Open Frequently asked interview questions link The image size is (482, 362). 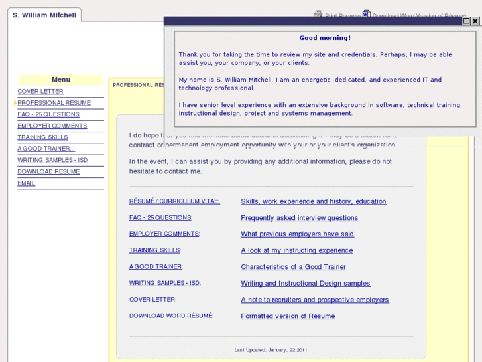point(300,218)
